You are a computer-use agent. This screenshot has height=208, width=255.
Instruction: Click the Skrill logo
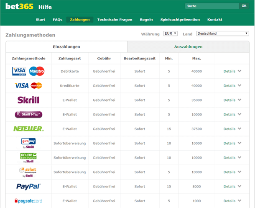28,100
